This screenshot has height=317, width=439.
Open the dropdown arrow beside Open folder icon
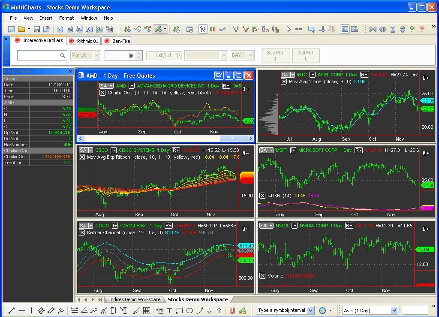pos(29,29)
